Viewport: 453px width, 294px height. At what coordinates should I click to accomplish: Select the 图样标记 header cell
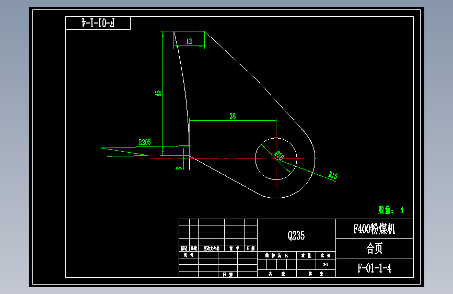pyautogui.click(x=277, y=255)
